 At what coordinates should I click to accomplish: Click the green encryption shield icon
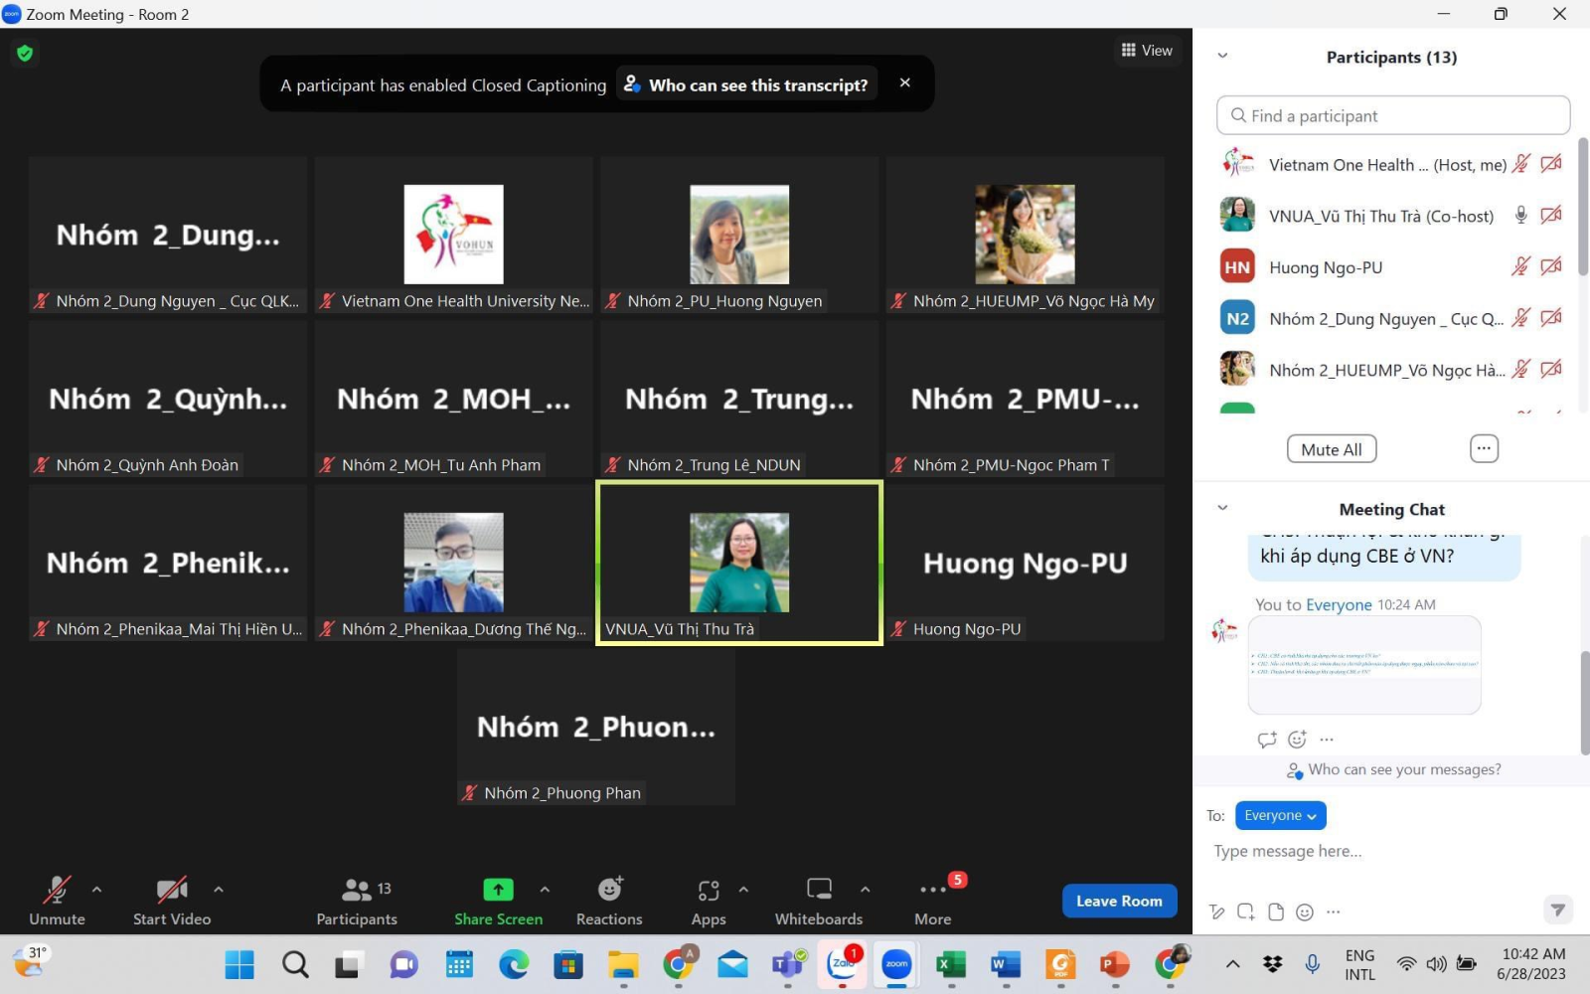tap(25, 53)
